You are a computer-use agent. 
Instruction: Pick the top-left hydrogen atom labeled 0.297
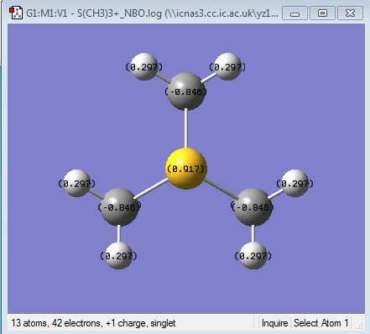point(143,66)
